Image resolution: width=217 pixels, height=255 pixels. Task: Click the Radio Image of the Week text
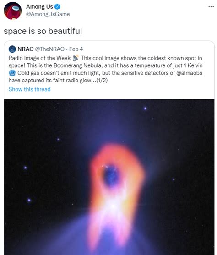pos(39,58)
